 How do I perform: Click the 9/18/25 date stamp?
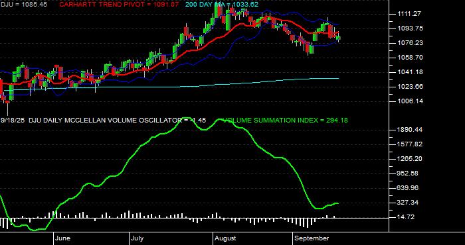(x=13, y=121)
